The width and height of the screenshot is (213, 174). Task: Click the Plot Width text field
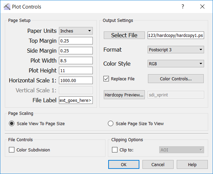(x=76, y=61)
